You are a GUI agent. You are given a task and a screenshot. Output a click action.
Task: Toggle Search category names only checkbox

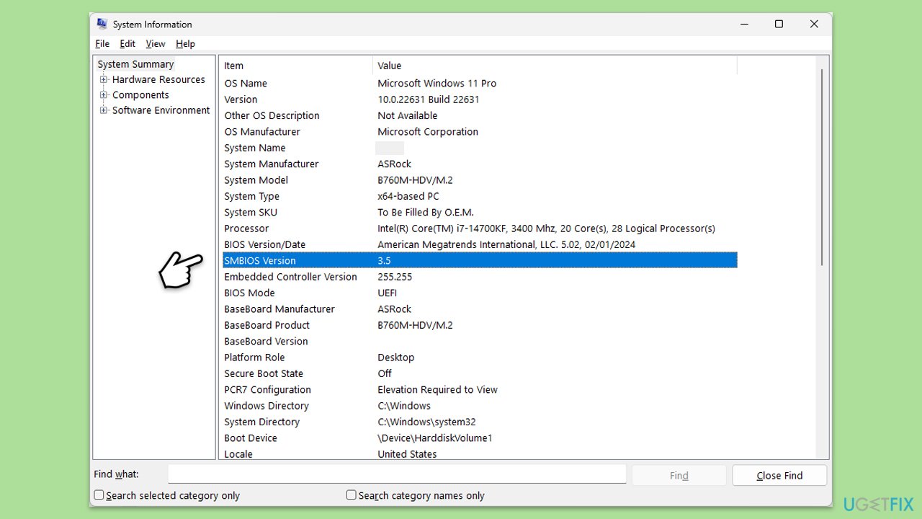(352, 495)
